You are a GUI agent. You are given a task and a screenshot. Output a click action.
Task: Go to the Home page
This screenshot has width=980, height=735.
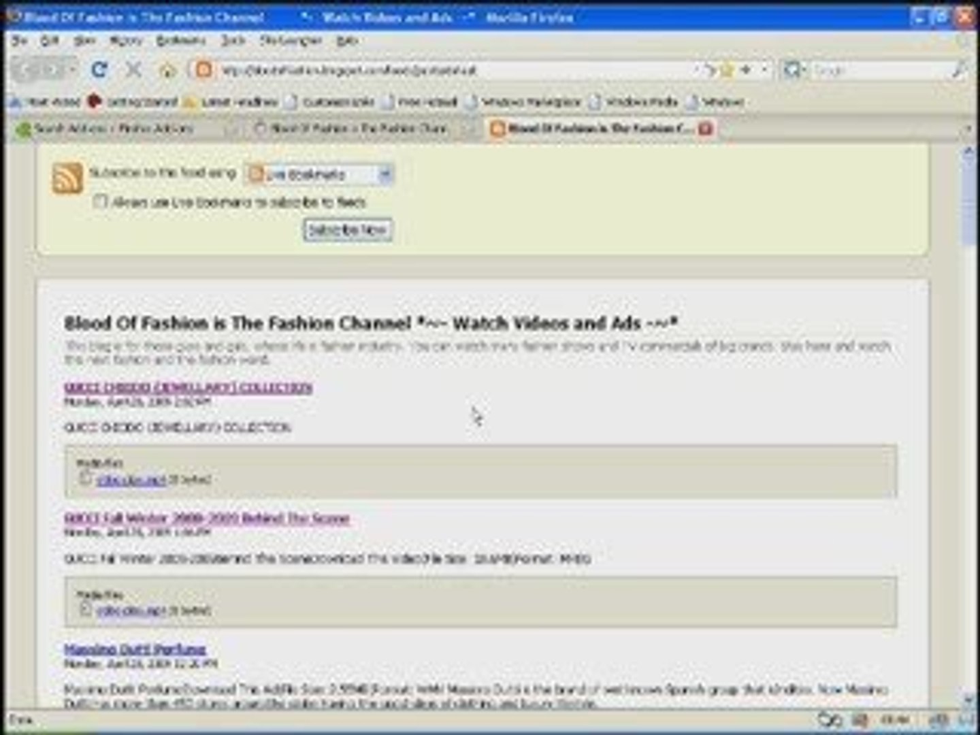pos(167,69)
